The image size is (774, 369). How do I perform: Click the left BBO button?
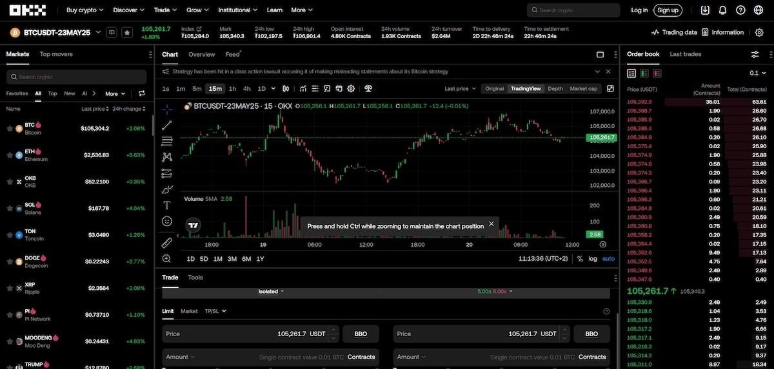click(x=361, y=334)
